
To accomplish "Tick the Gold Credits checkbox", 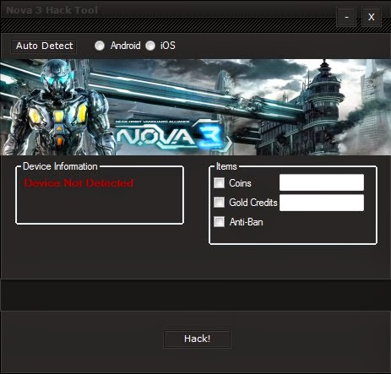I will pos(219,202).
